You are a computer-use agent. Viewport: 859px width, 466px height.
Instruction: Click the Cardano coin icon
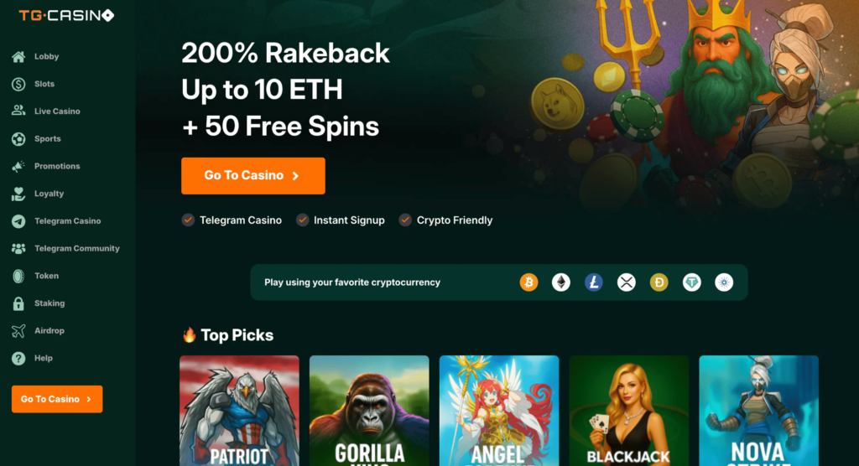coord(724,282)
